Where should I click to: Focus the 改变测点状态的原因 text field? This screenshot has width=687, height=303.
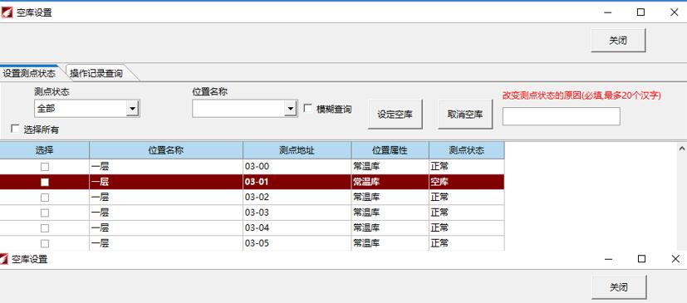(x=562, y=116)
